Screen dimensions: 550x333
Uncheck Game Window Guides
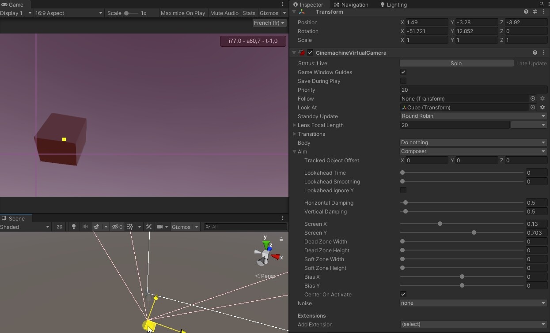403,72
